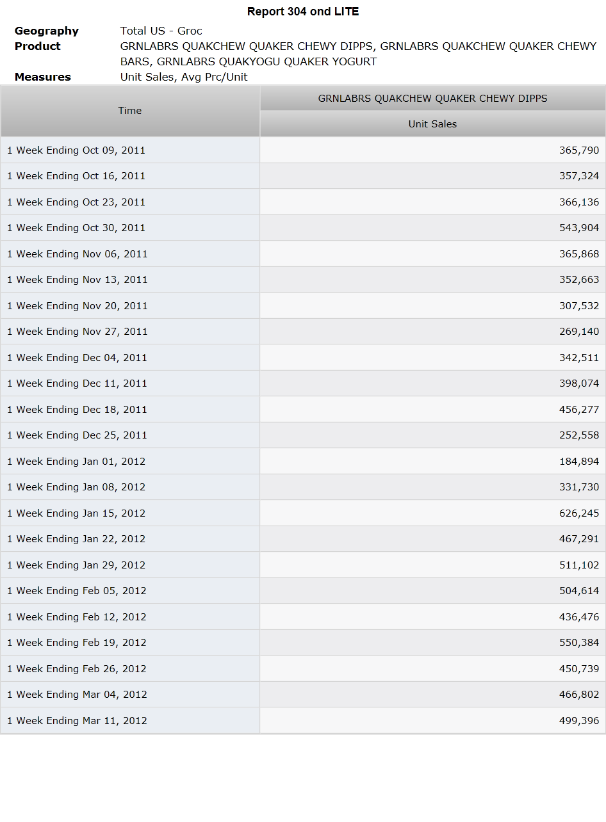Screen dimensions: 606x822
Task: Select the unit sales value 269,140
Action: point(579,332)
